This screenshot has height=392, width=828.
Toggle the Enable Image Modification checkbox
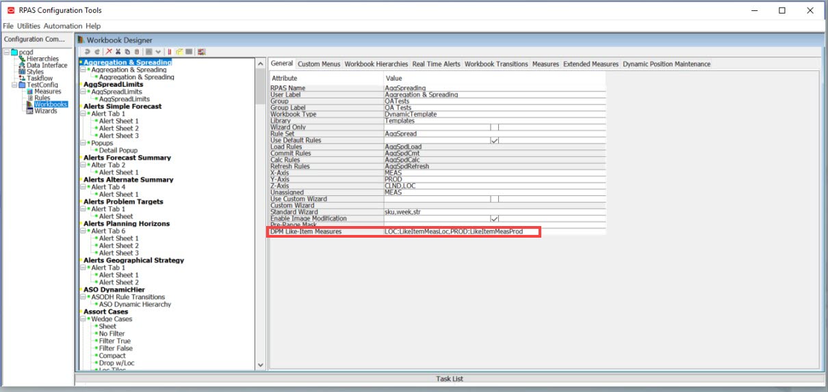[495, 219]
